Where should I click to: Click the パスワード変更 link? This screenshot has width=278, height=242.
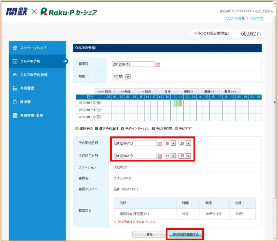[235, 18]
